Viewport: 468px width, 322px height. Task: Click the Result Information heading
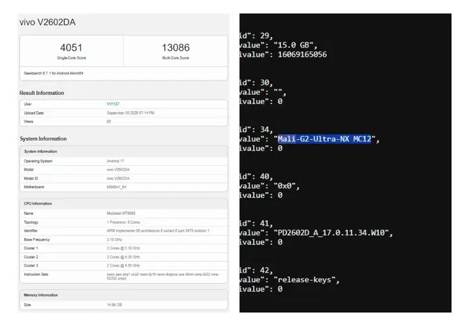[x=42, y=93]
